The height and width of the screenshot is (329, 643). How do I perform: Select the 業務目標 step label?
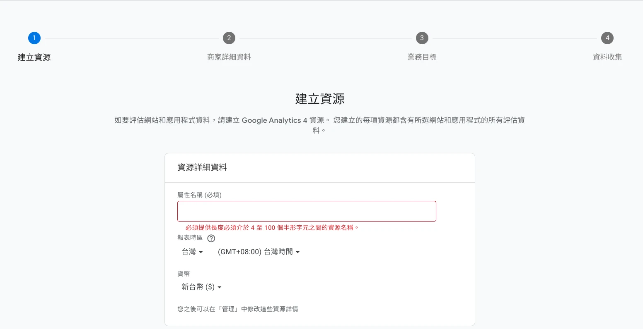[422, 57]
